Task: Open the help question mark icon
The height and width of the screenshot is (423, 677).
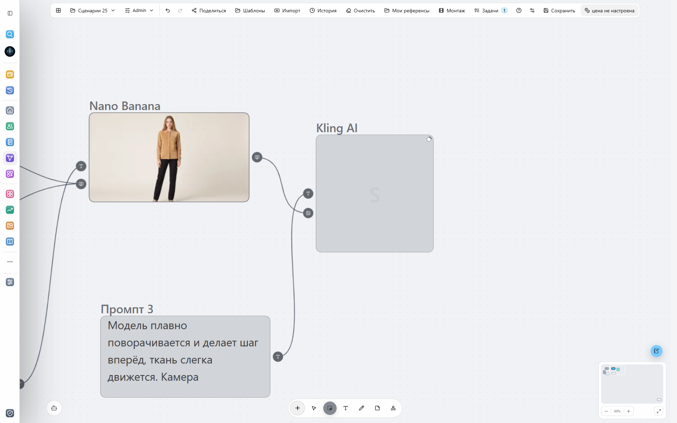Action: [519, 11]
